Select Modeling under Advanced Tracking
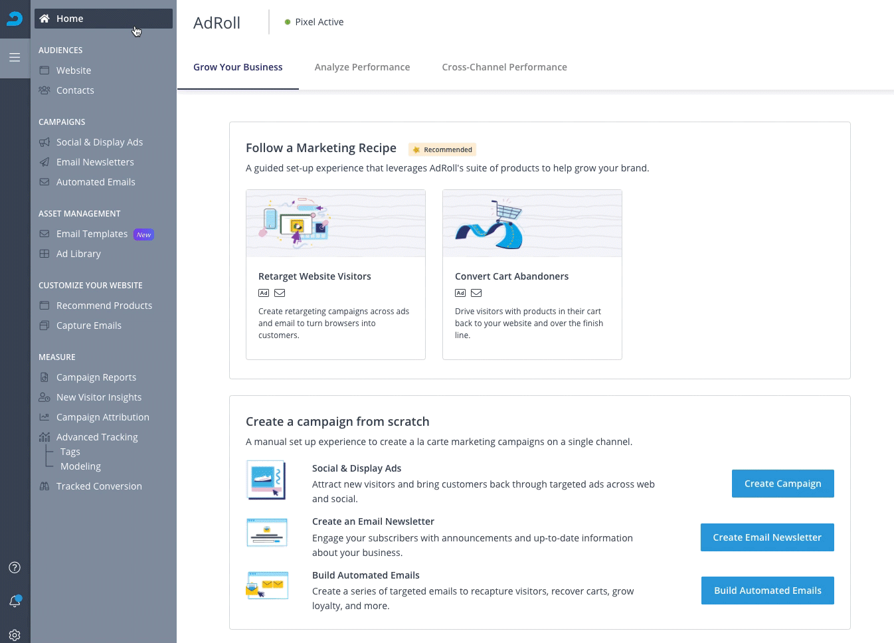Viewport: 894px width, 643px height. [80, 466]
